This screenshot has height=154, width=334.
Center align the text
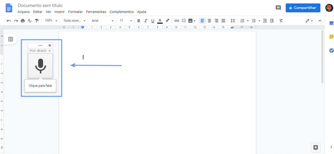click(x=209, y=21)
